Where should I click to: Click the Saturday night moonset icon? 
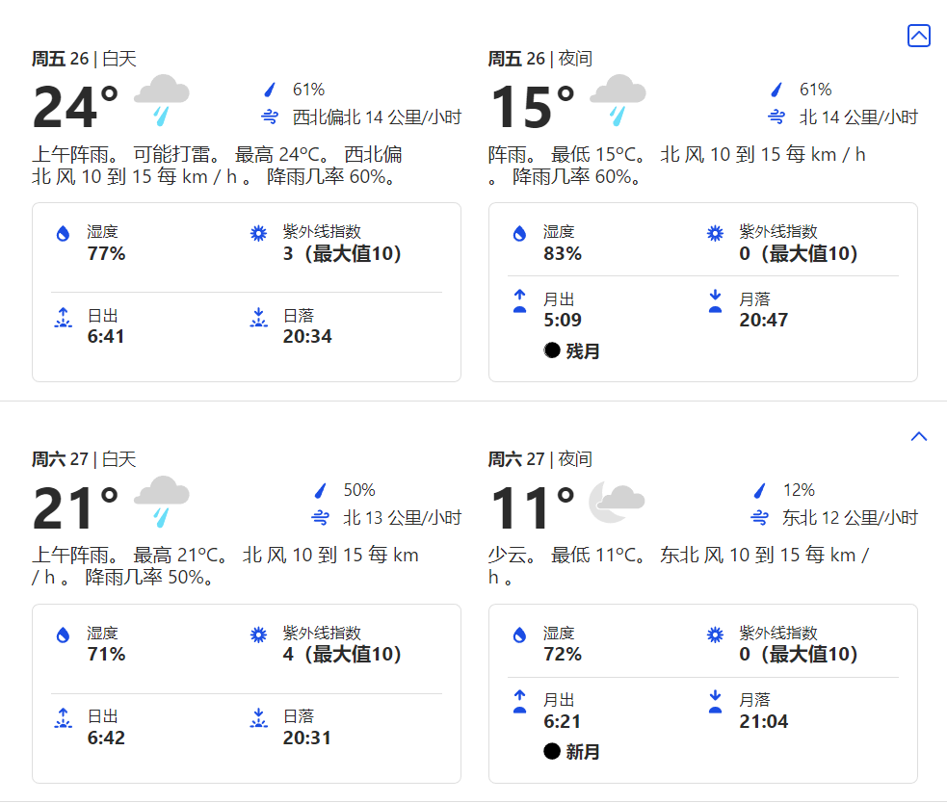(715, 702)
